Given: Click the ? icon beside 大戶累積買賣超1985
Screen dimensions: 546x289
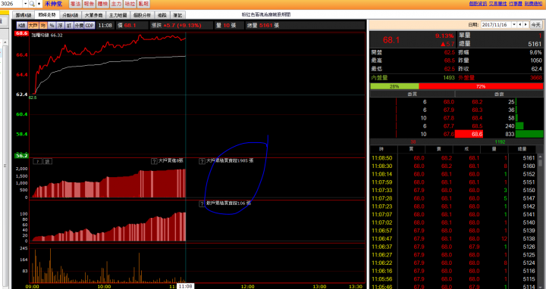Looking at the screenshot, I should (x=202, y=161).
